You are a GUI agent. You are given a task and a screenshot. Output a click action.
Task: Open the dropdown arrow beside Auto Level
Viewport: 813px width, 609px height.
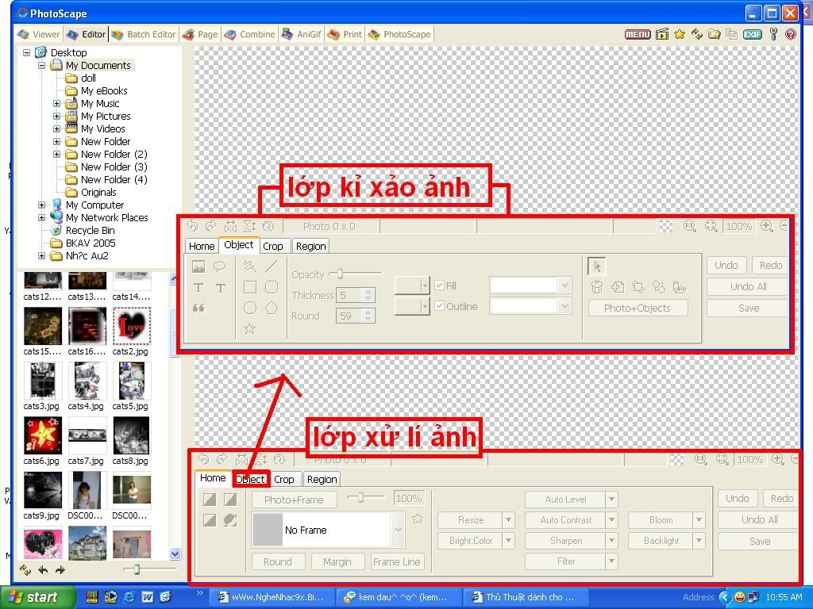[611, 500]
